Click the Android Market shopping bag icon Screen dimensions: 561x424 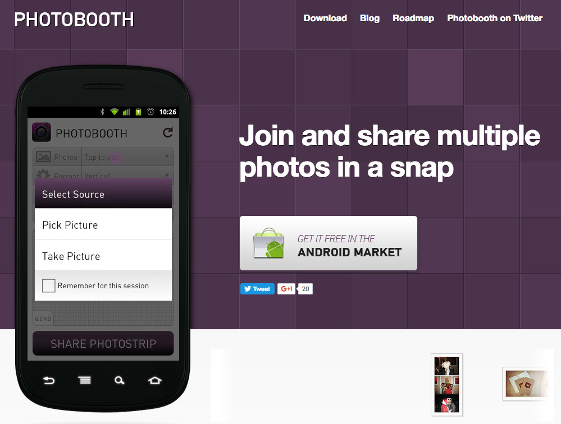coord(268,243)
